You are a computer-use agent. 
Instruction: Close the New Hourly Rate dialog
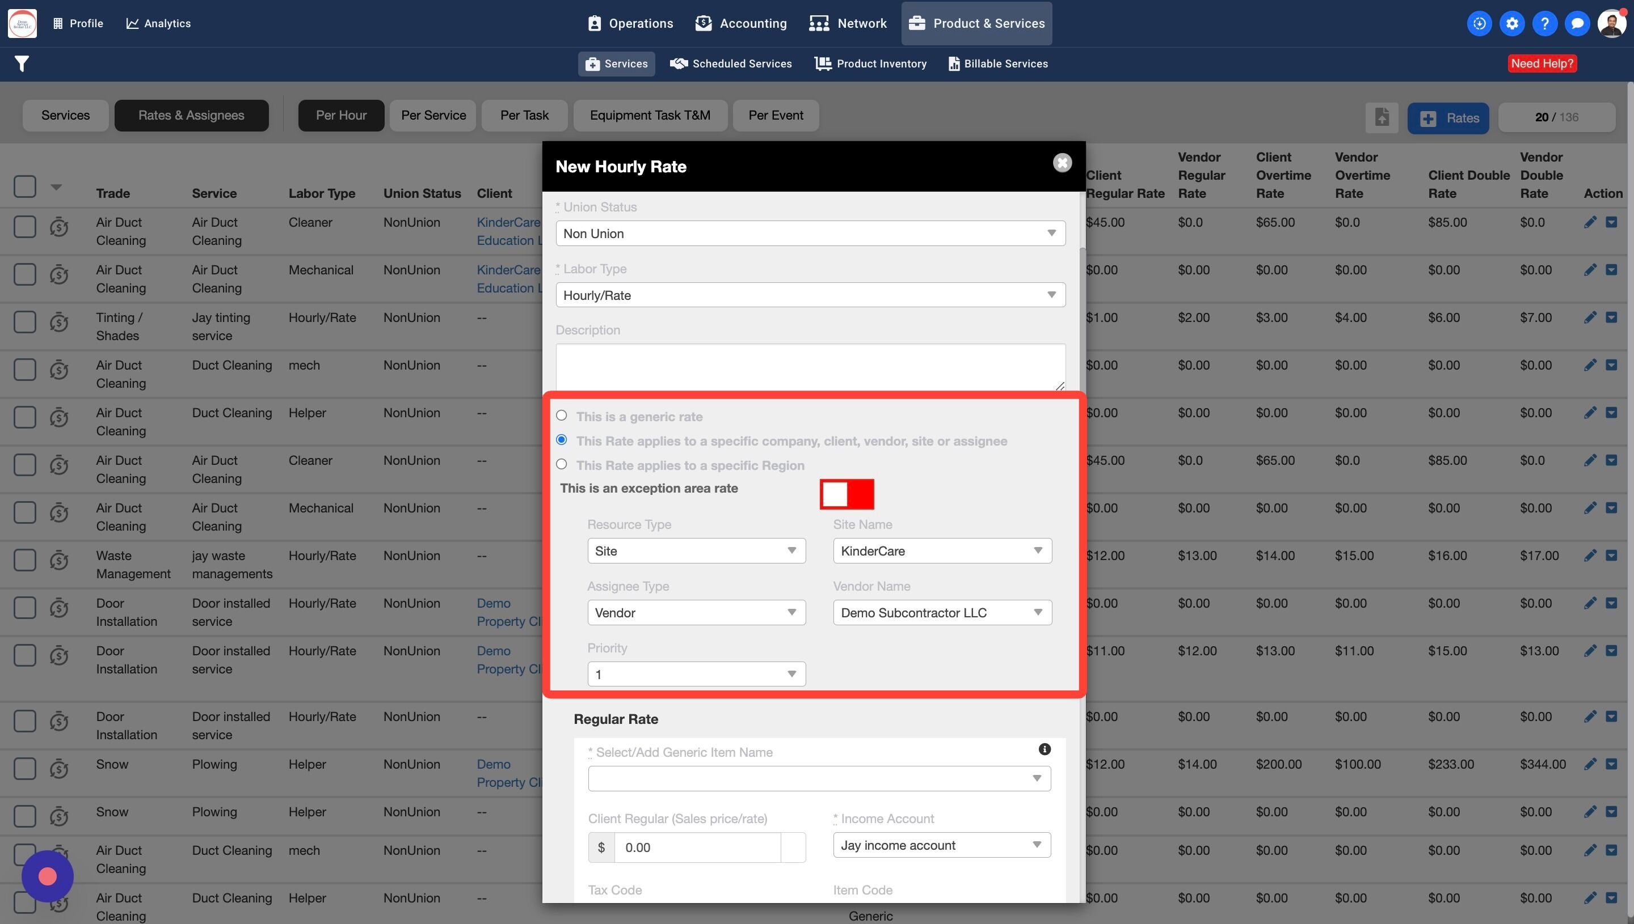[x=1062, y=163]
